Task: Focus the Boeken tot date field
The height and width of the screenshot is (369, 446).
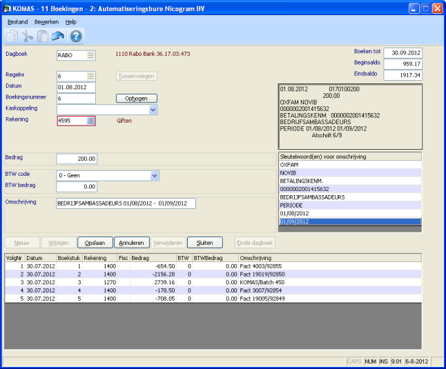Action: pos(403,53)
